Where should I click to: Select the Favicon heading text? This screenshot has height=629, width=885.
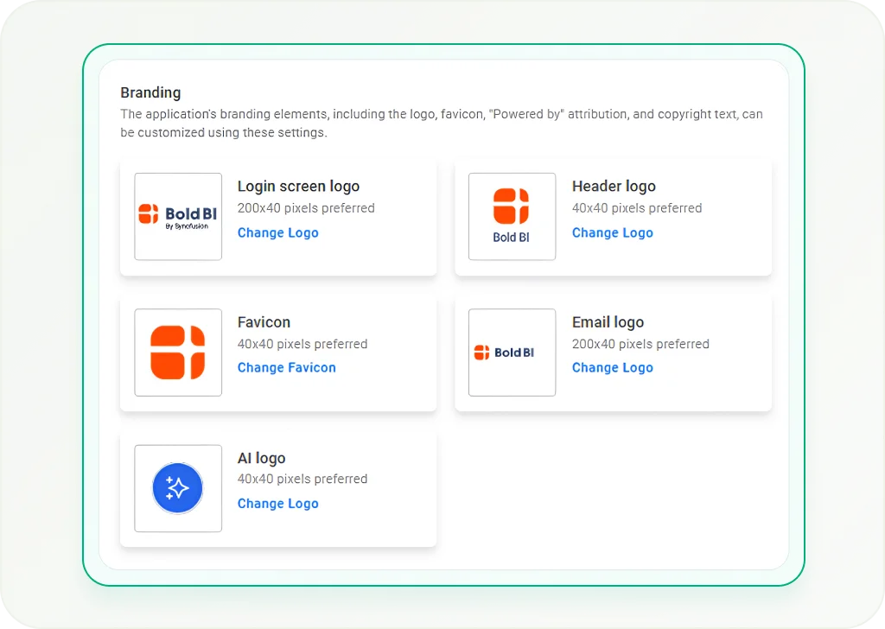[264, 322]
